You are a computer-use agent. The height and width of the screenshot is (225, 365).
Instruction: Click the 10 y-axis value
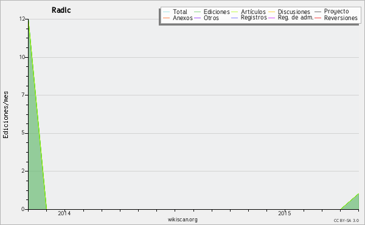(x=22, y=57)
